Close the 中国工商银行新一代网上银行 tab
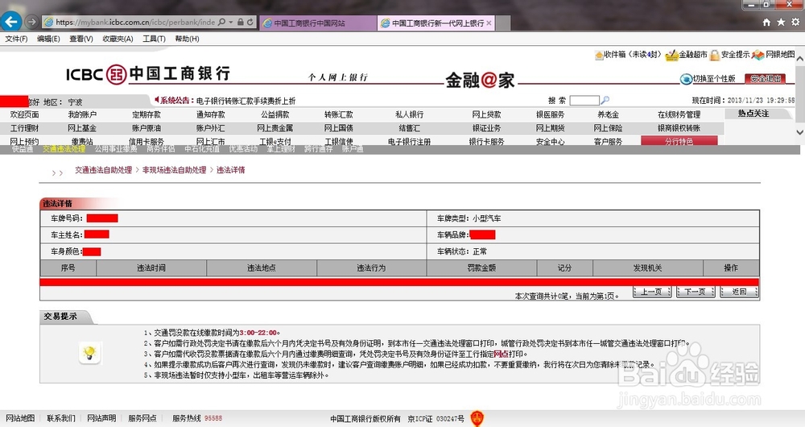The image size is (805, 427). pyautogui.click(x=489, y=23)
